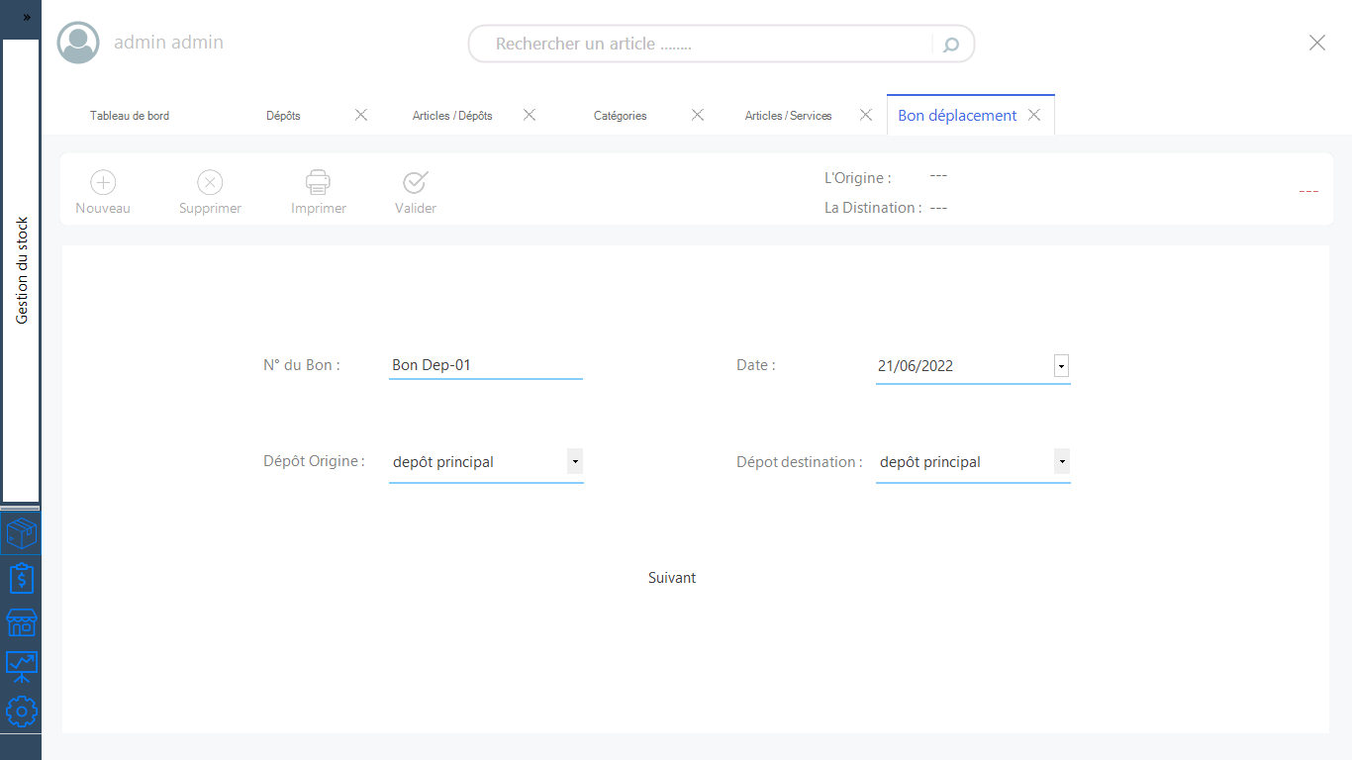Click the Suivant button
The image size is (1352, 760).
point(672,578)
